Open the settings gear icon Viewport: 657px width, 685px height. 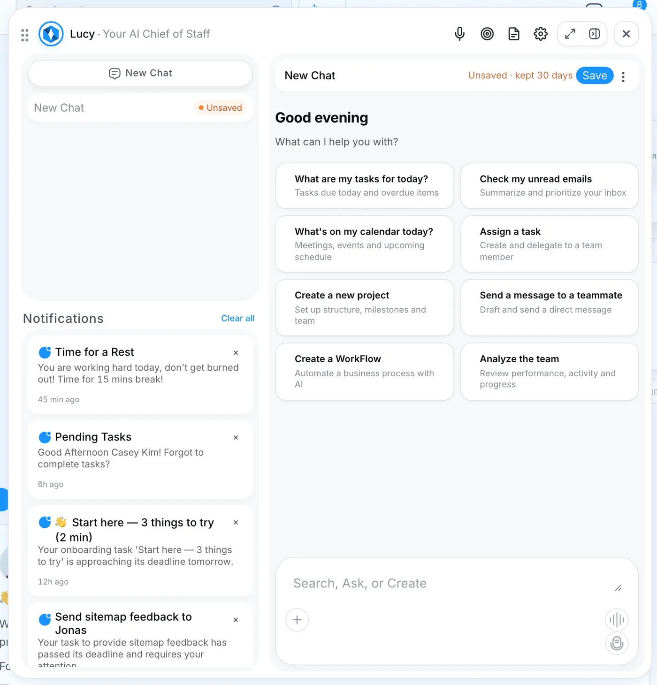tap(541, 34)
